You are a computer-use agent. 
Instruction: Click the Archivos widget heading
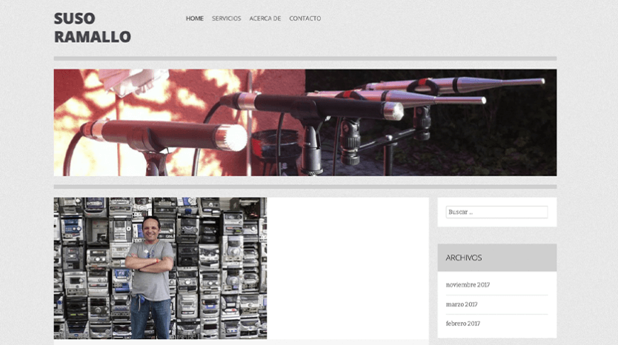point(464,258)
